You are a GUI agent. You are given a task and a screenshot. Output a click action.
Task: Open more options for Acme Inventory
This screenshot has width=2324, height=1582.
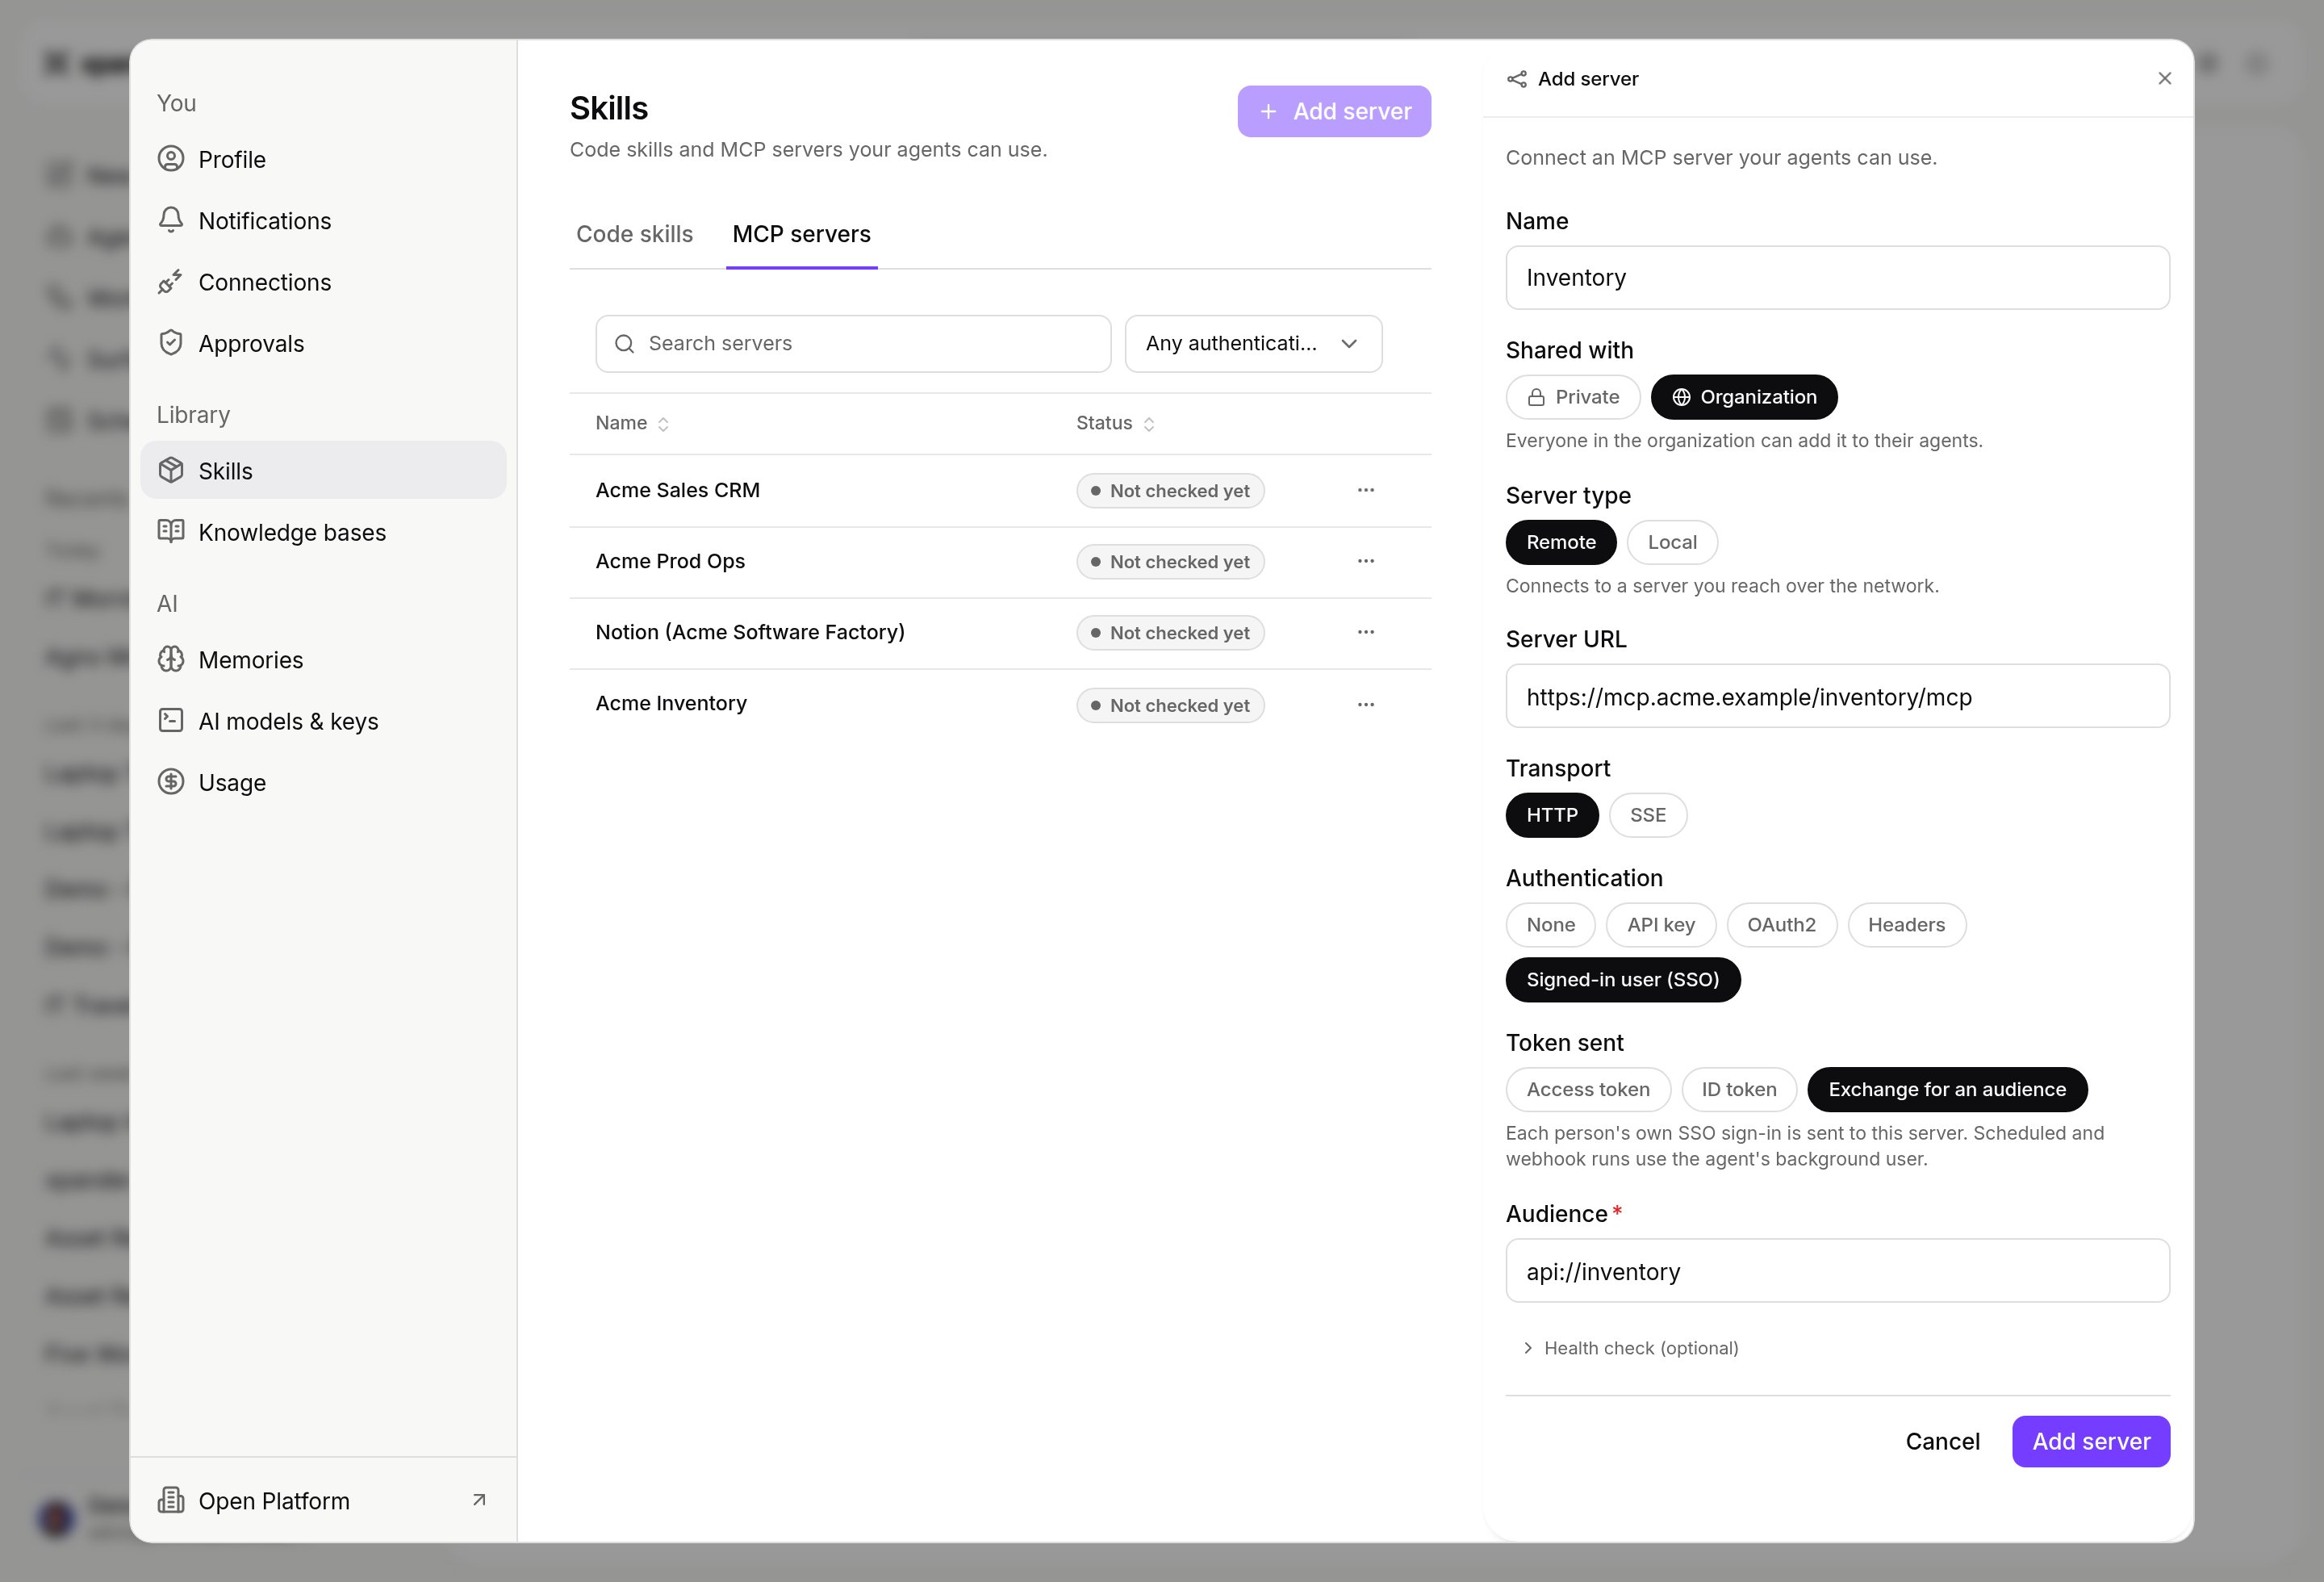tap(1366, 705)
